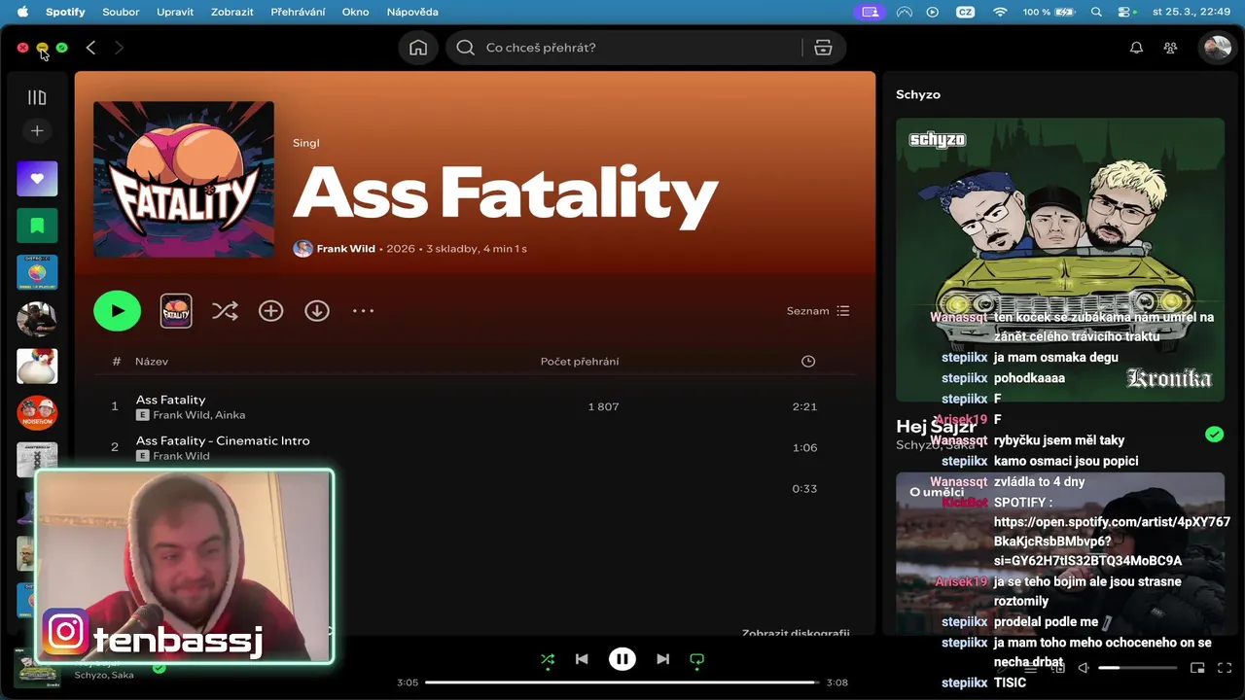Open Frank Wild artist link in header
This screenshot has height=700, width=1245.
[x=345, y=249]
